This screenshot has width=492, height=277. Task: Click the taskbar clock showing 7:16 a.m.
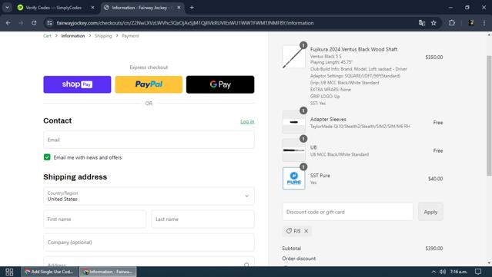[x=459, y=272]
